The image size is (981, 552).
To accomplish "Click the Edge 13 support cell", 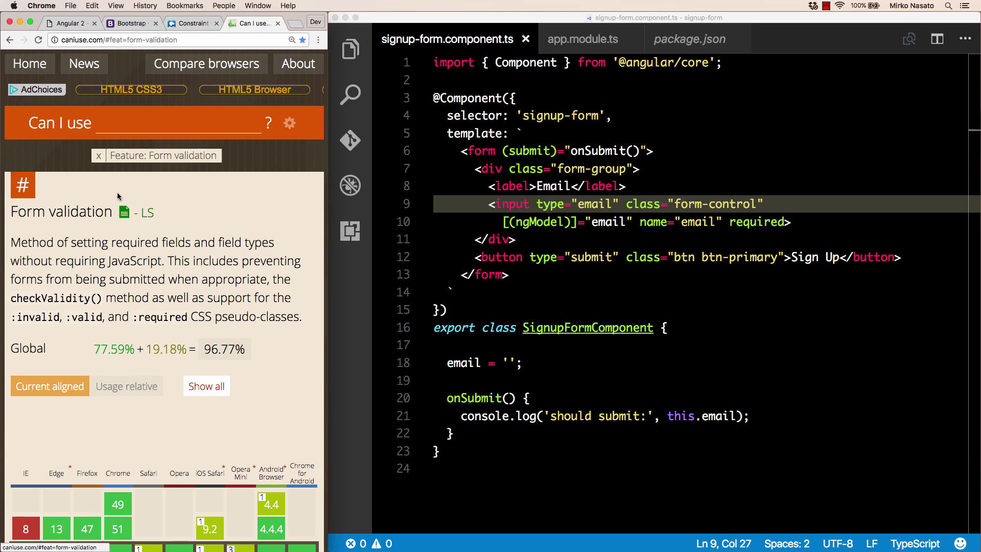I will (57, 529).
